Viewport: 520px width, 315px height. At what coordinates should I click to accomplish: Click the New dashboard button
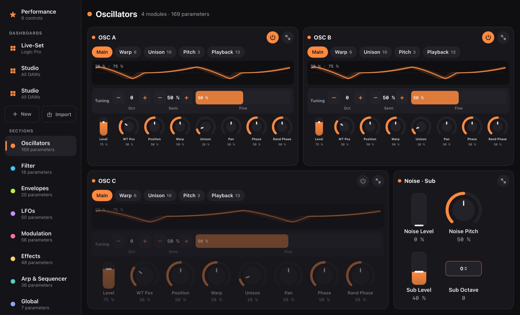tap(22, 114)
